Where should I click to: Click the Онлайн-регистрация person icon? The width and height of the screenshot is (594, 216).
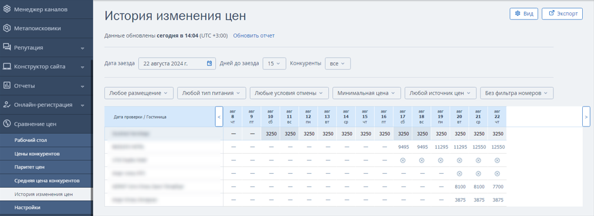[x=7, y=105]
